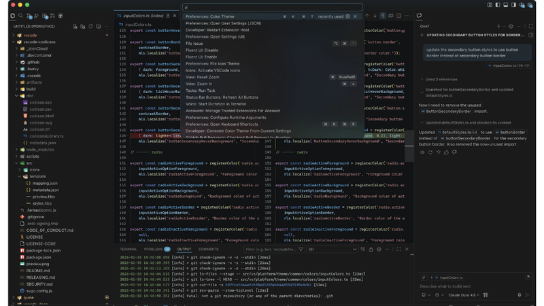Screen dimensions: 544x306
Task: Maximize the bottom panel size
Action: (x=398, y=249)
